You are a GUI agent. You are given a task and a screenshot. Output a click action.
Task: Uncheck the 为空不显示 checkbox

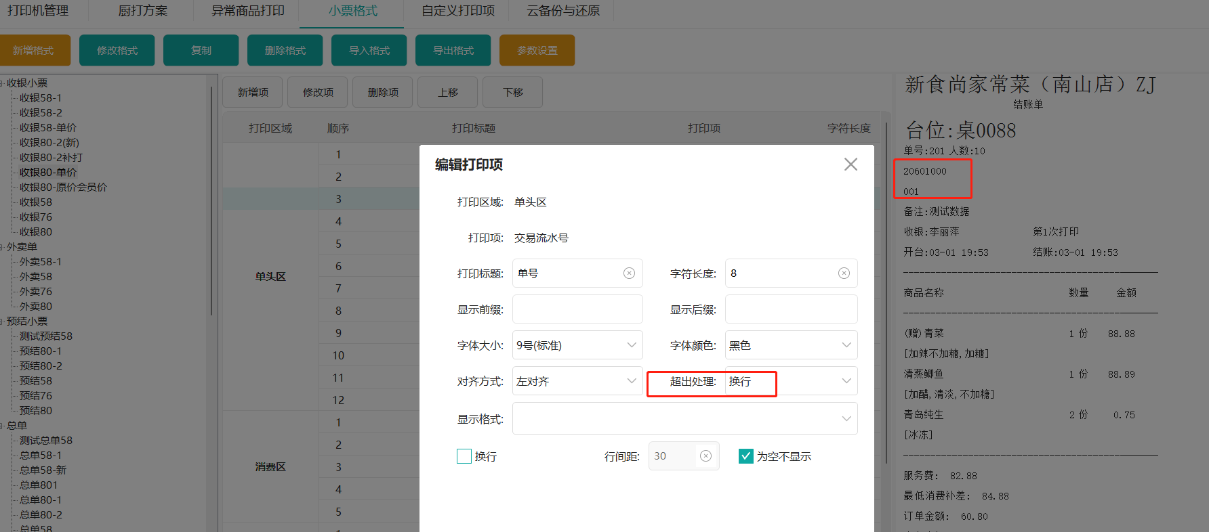pos(746,456)
